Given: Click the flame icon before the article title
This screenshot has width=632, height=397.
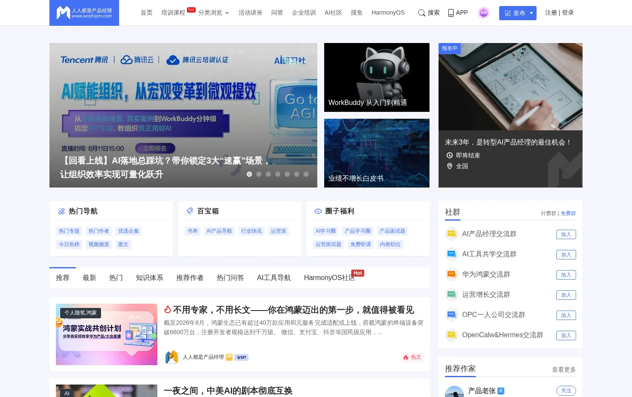Looking at the screenshot, I should [168, 309].
